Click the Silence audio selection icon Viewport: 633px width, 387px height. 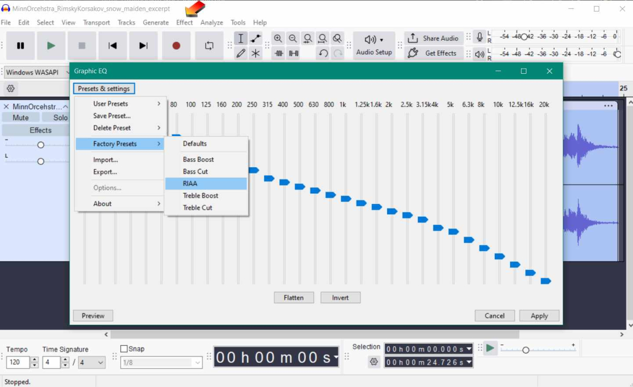294,53
